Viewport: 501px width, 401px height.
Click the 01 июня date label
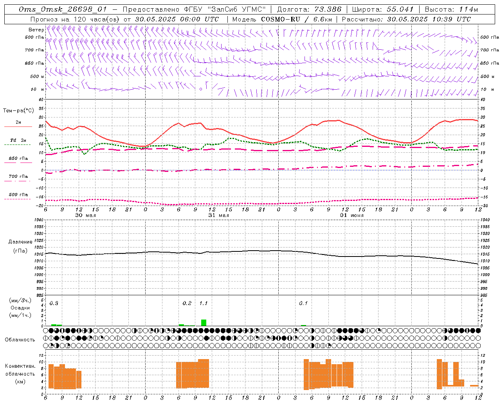pos(351,215)
